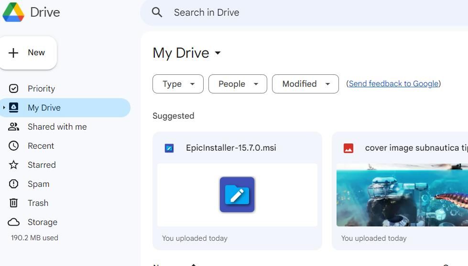Click the Spam warning icon
Screen dimensions: 468x266
coord(14,184)
